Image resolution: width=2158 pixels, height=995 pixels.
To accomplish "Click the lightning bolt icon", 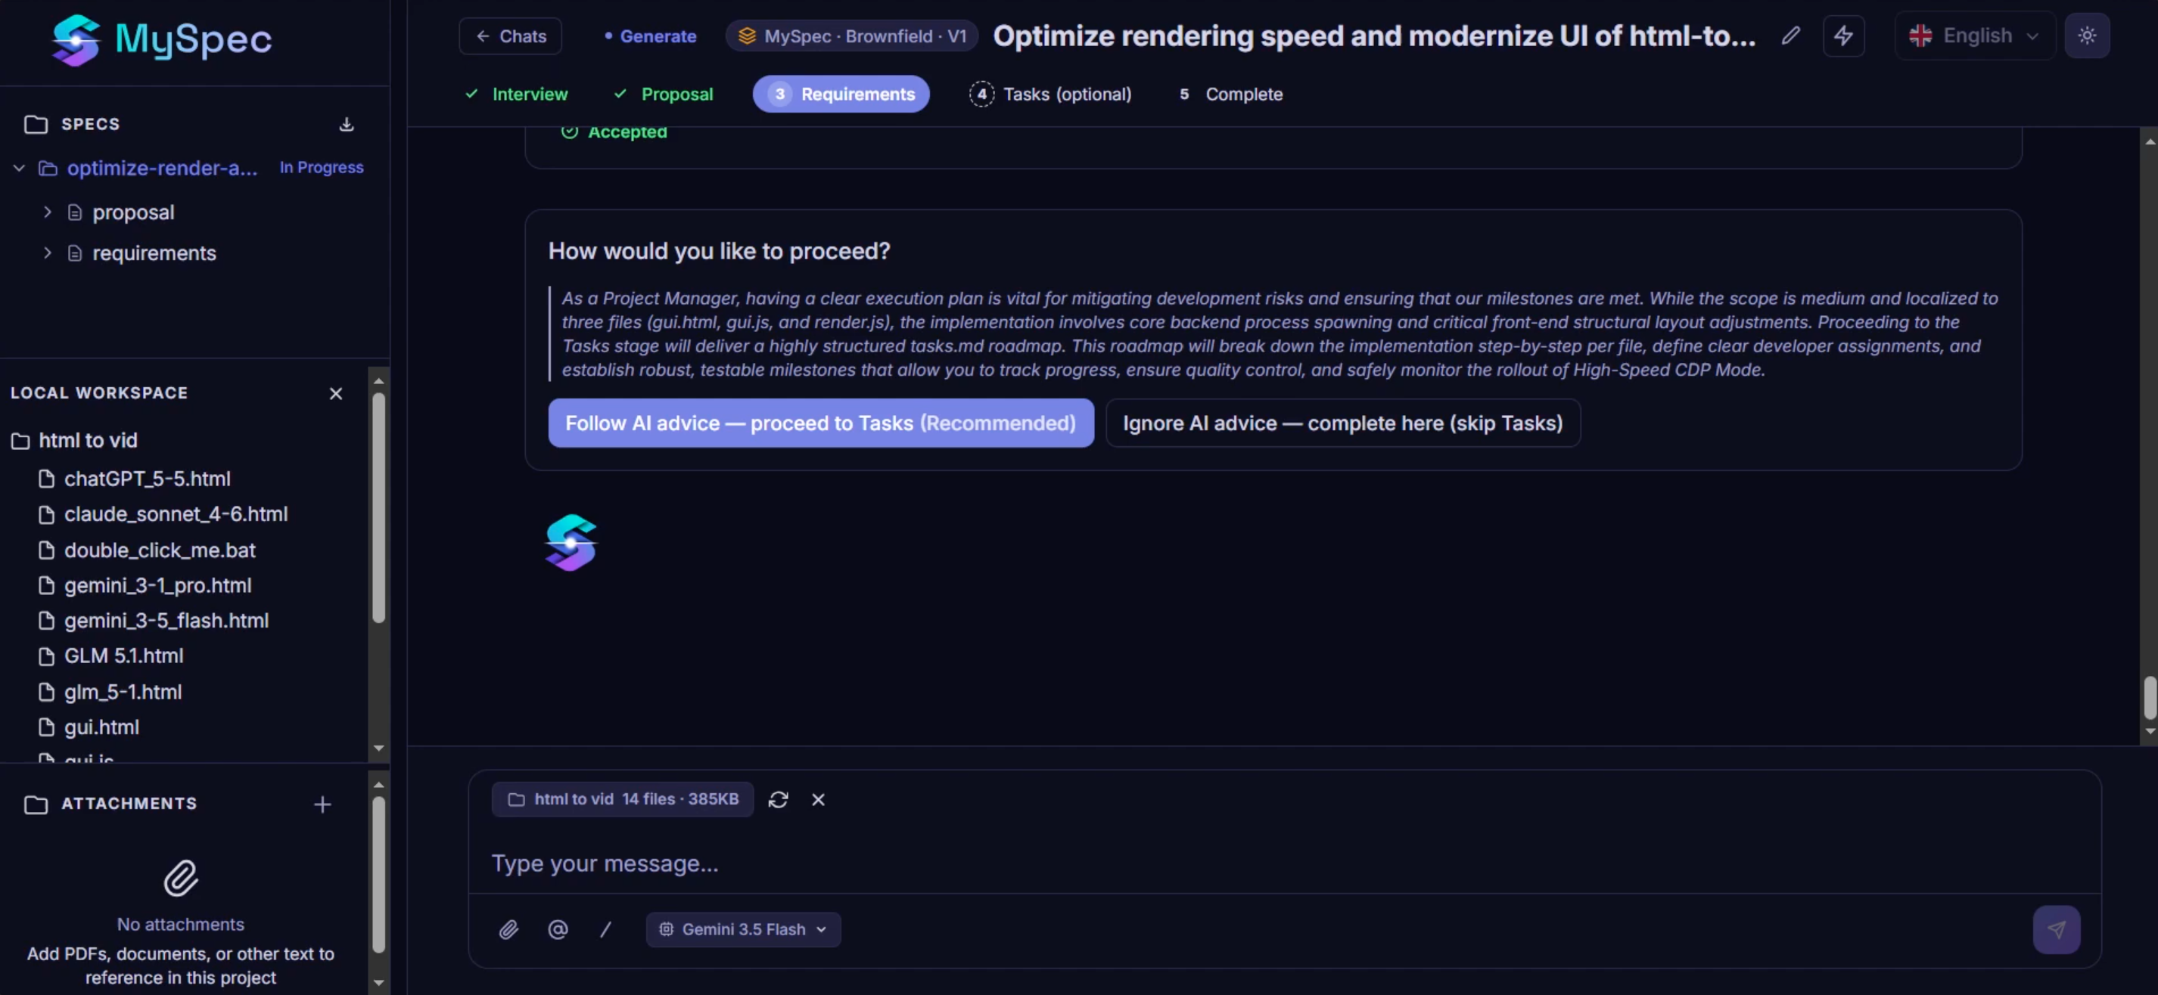I will [x=1843, y=36].
